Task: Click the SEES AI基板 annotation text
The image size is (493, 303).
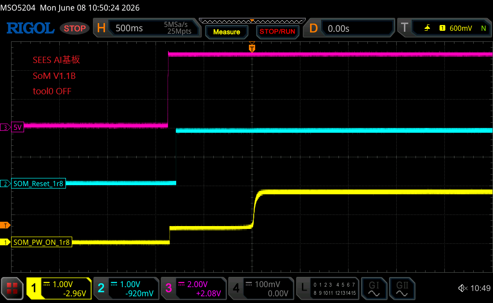Action: tap(56, 60)
